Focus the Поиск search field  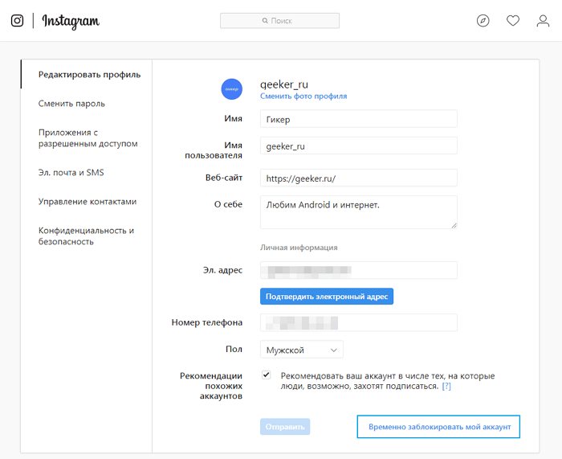(279, 21)
